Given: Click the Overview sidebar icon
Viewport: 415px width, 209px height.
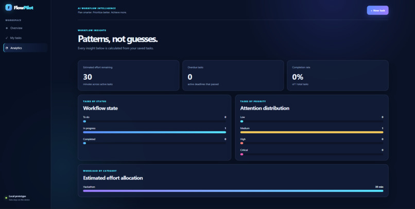Looking at the screenshot, I should [x=7, y=28].
